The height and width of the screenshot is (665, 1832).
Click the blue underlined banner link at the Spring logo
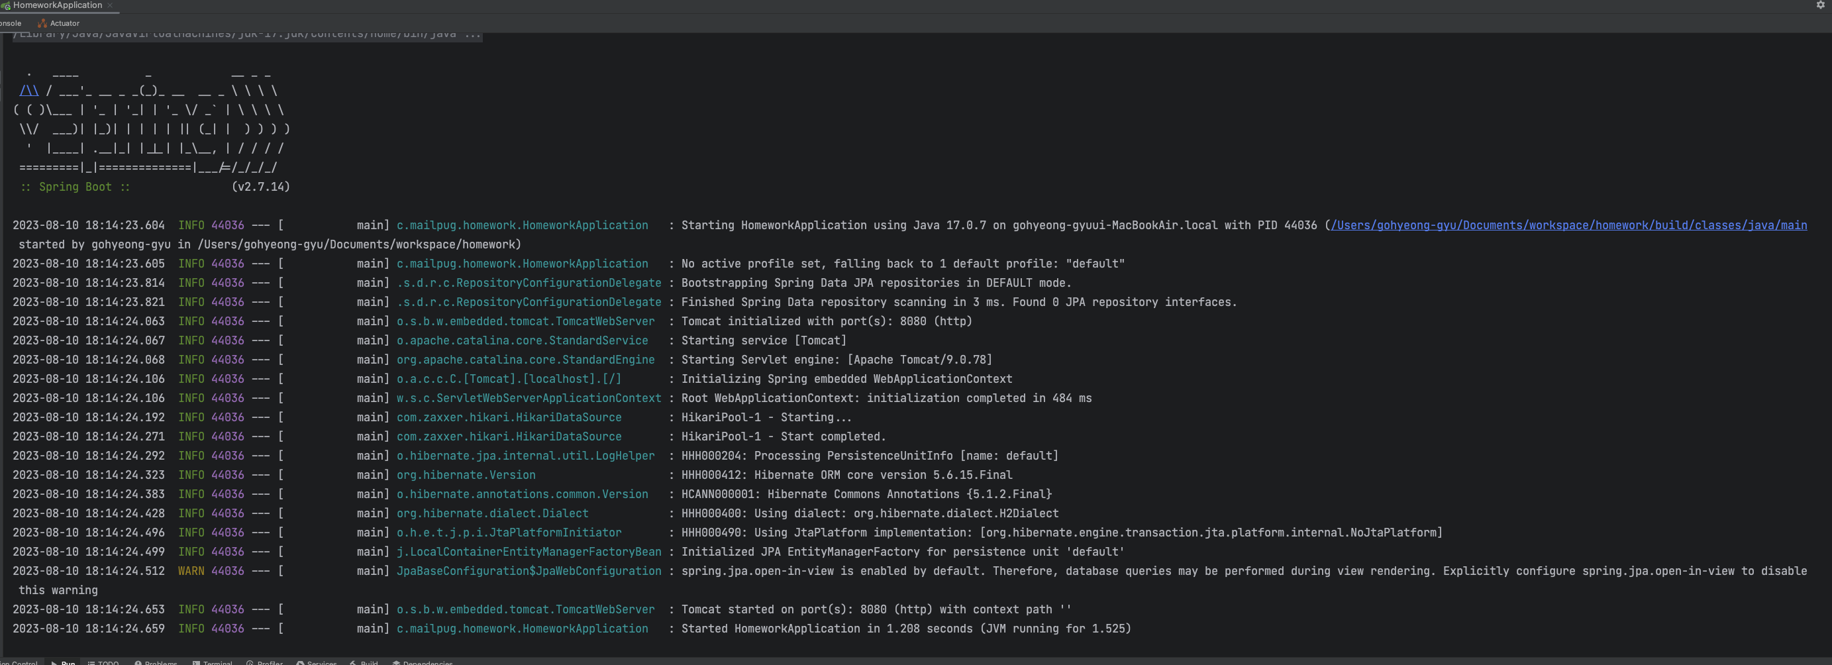point(29,91)
